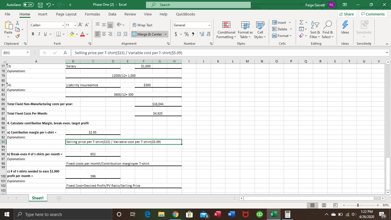The image size is (391, 220).
Task: Open the Delete cells dropdown arrow
Action: tap(291, 29)
